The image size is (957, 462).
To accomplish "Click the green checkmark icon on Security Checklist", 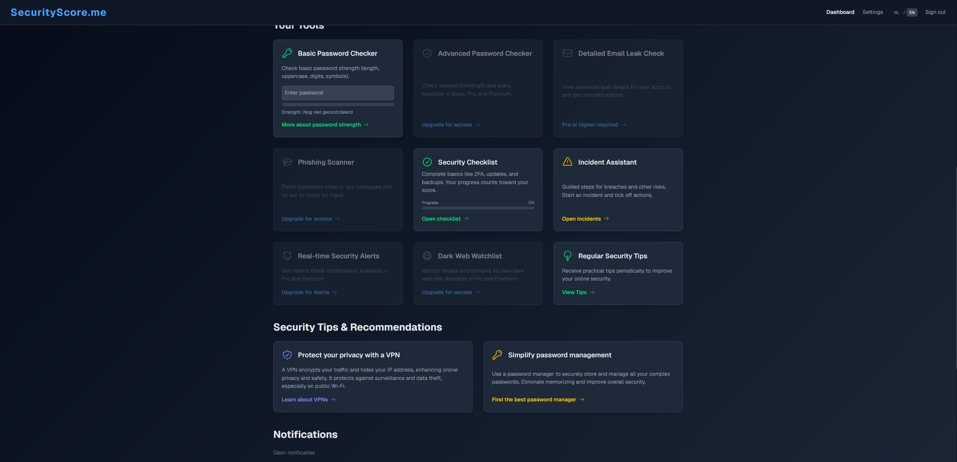I will click(427, 162).
